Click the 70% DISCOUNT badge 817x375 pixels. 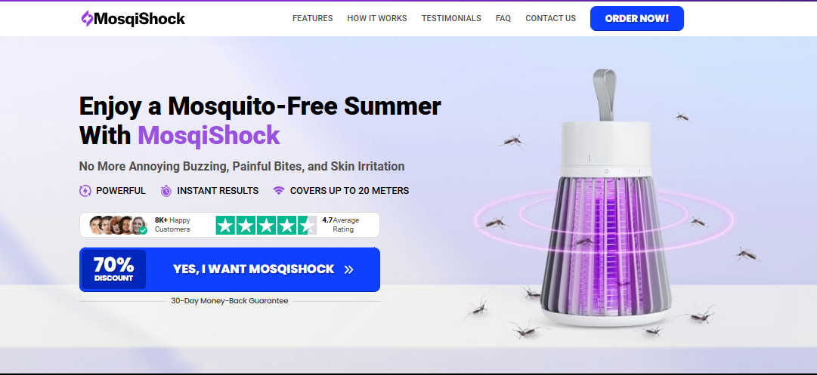click(113, 269)
